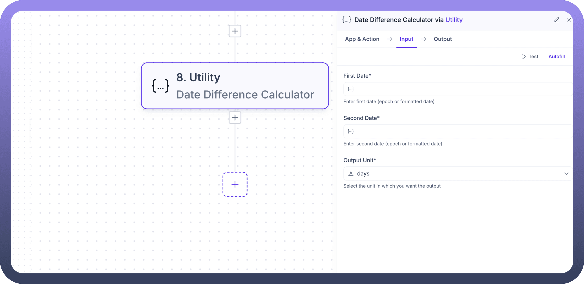584x284 pixels.
Task: Switch to the App & Action tab
Action: point(362,39)
